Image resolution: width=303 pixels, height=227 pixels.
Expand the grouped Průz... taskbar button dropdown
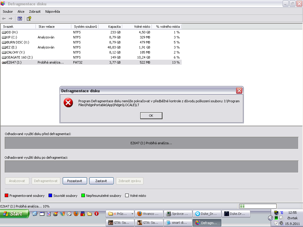132,214
